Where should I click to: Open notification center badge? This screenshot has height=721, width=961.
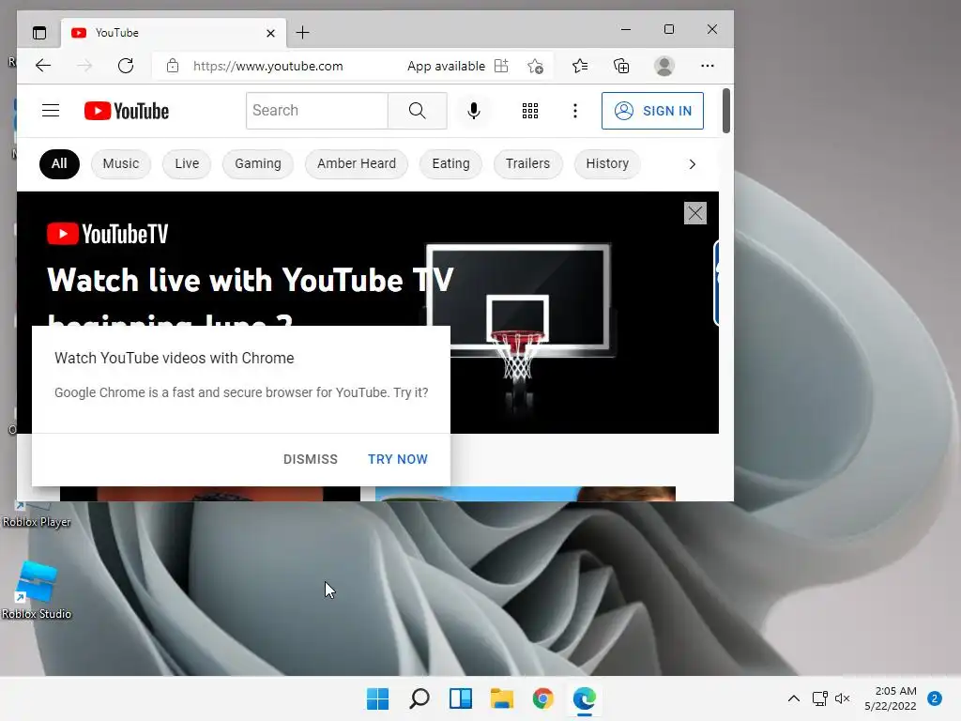point(935,698)
